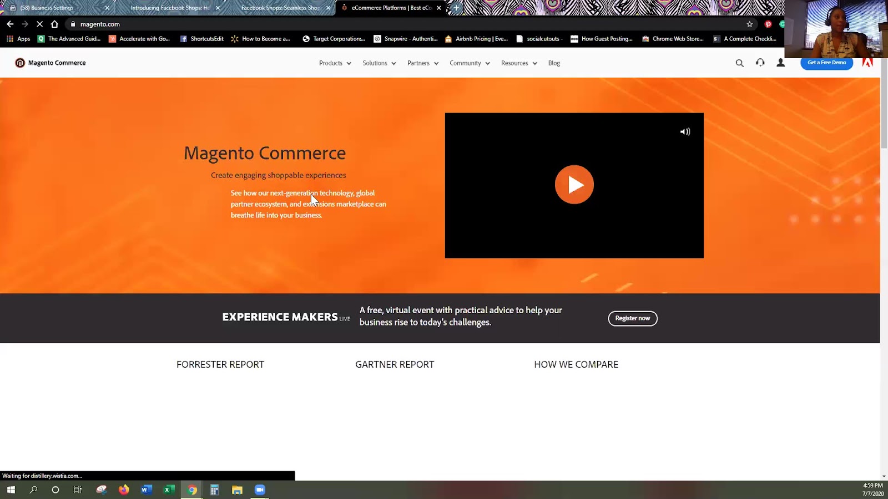Switch to Facebook Shops: Seamless tab
The image size is (888, 499).
[x=280, y=8]
